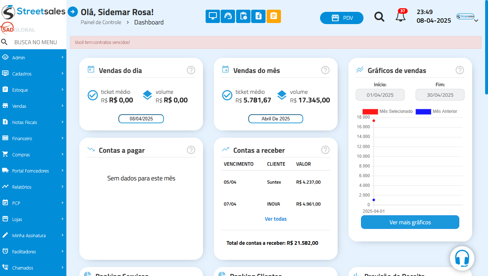Click the headset support icon

click(228, 16)
